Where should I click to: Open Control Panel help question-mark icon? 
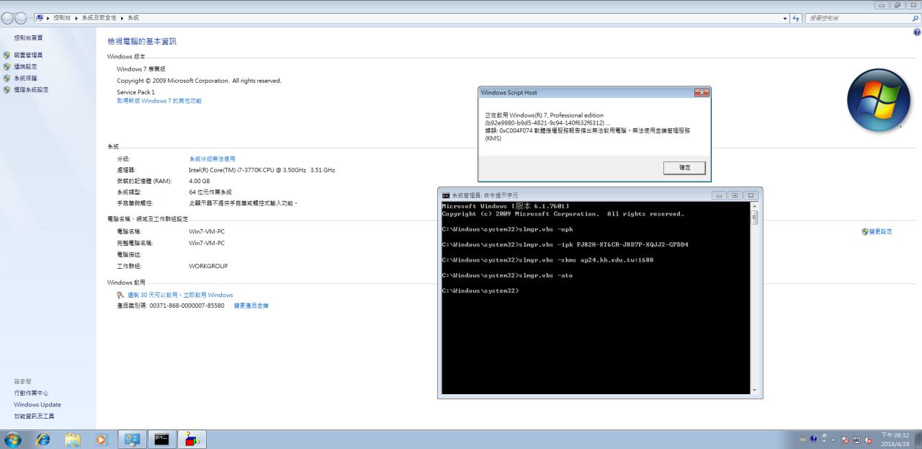pyautogui.click(x=916, y=32)
